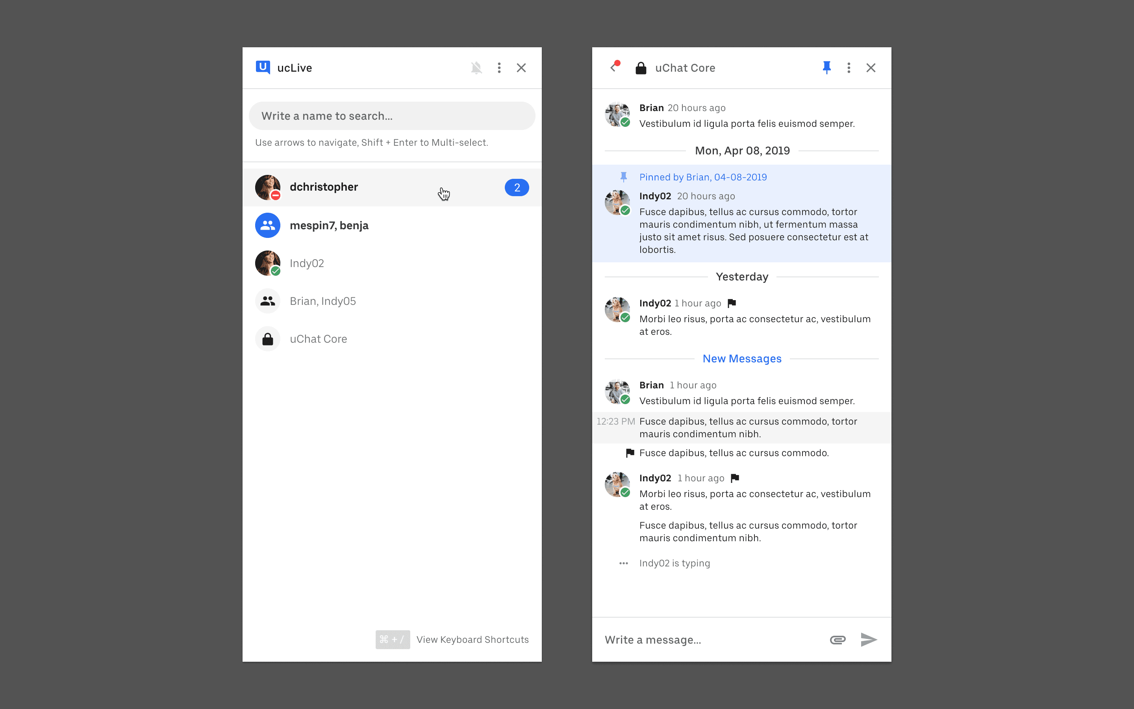Click the Pinned by Brian, 04-08-2019 label
The height and width of the screenshot is (709, 1134).
[703, 177]
